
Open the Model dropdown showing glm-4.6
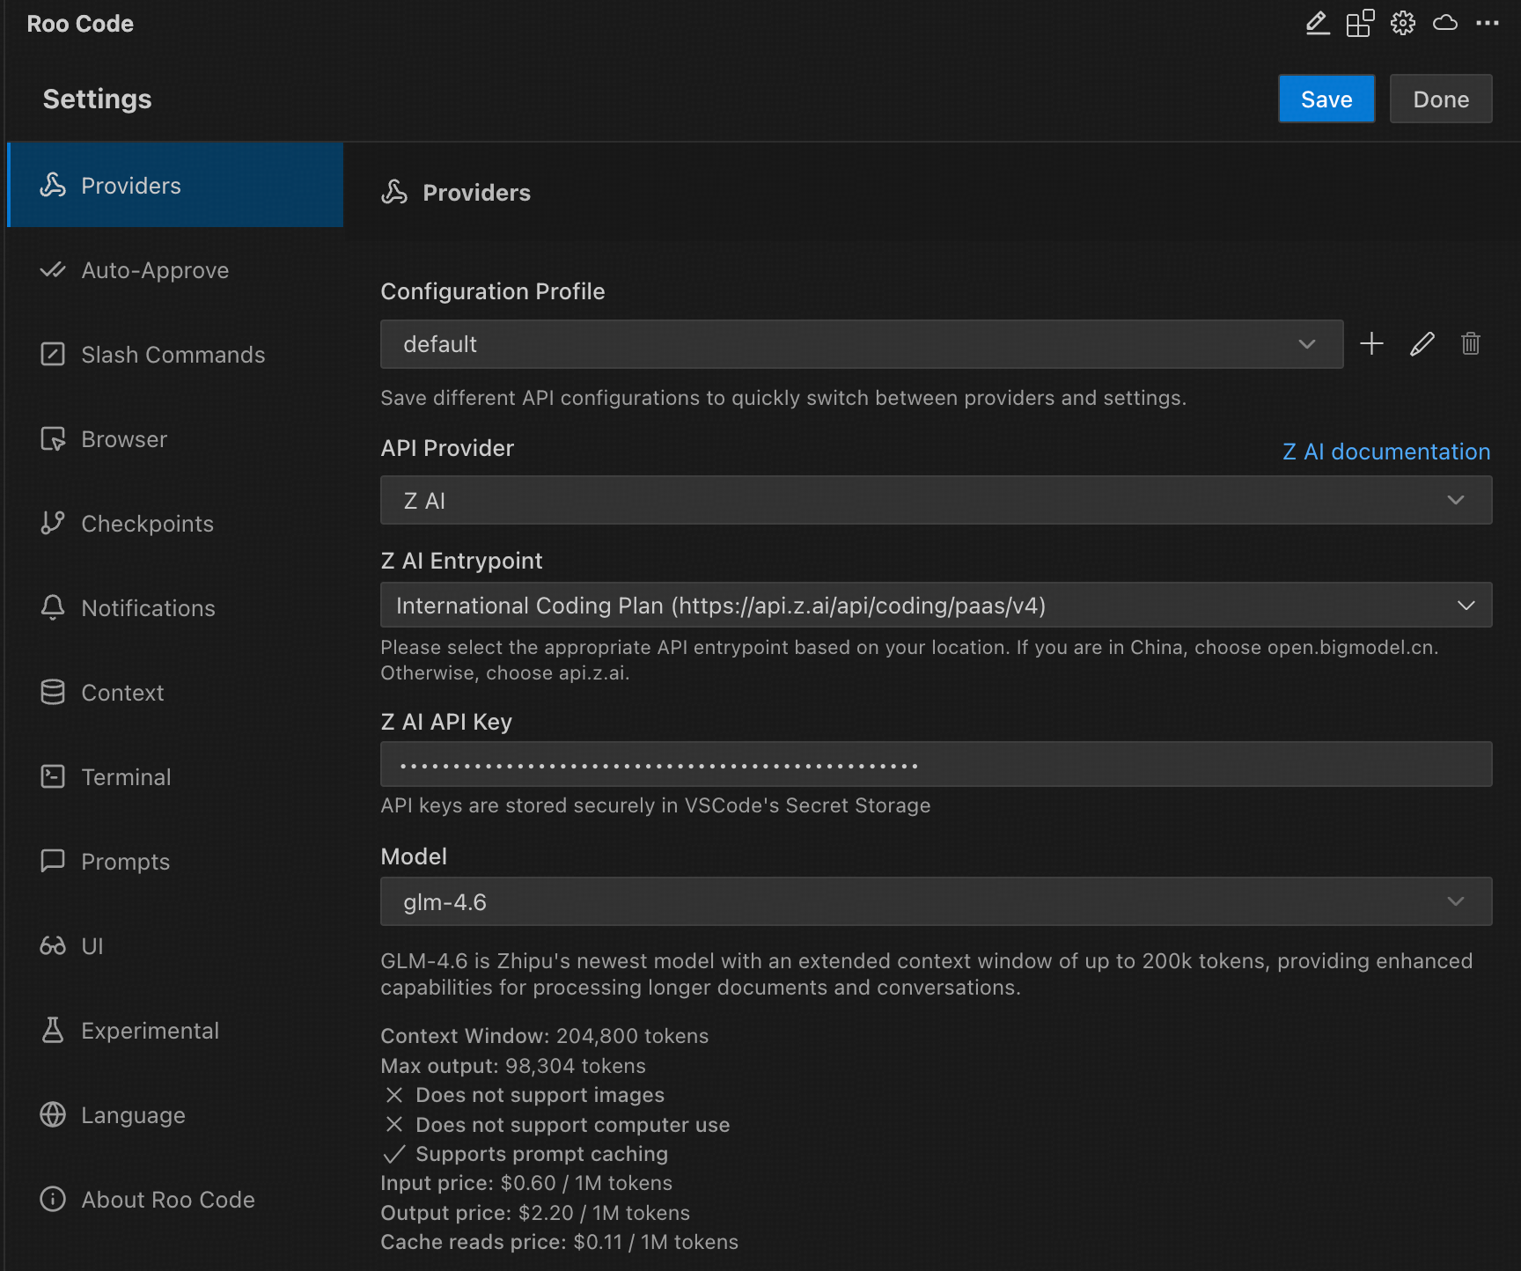(935, 902)
